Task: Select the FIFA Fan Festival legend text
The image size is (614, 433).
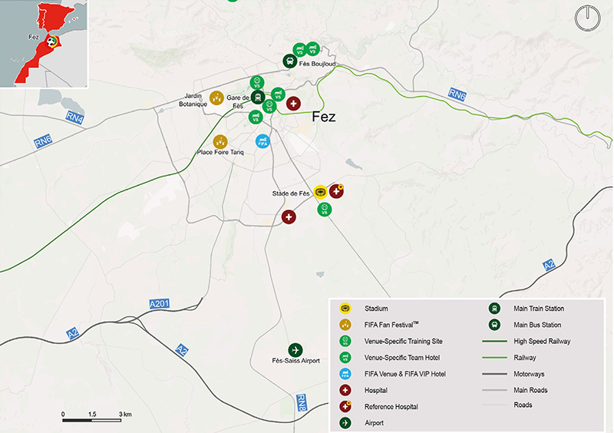Action: pos(391,325)
